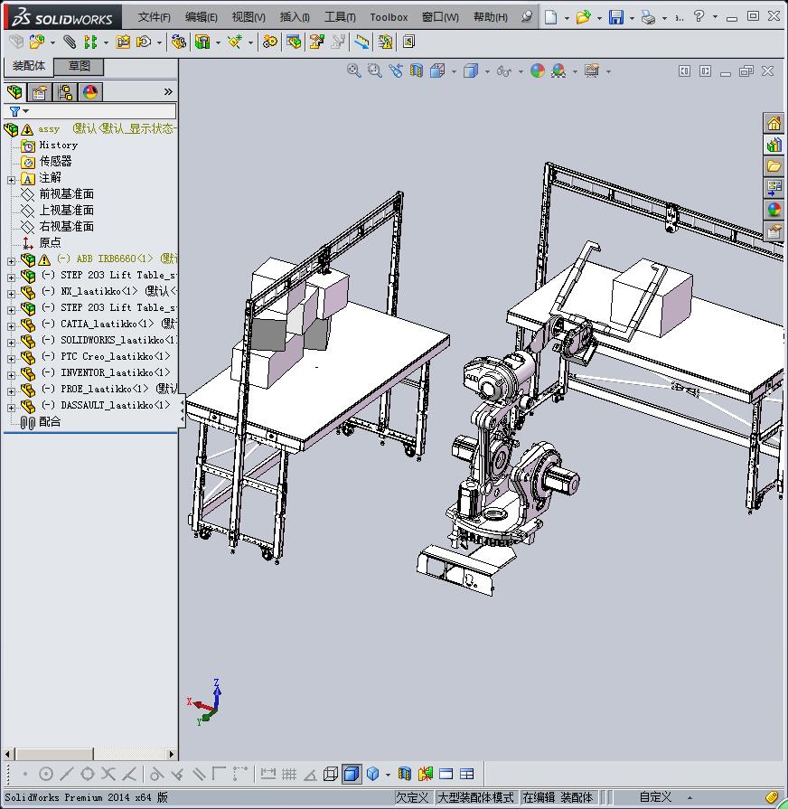Expand the ABB IRB6660 component node
788x809 pixels.
pyautogui.click(x=11, y=259)
